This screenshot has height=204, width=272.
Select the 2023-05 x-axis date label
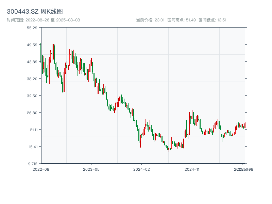coord(91,169)
